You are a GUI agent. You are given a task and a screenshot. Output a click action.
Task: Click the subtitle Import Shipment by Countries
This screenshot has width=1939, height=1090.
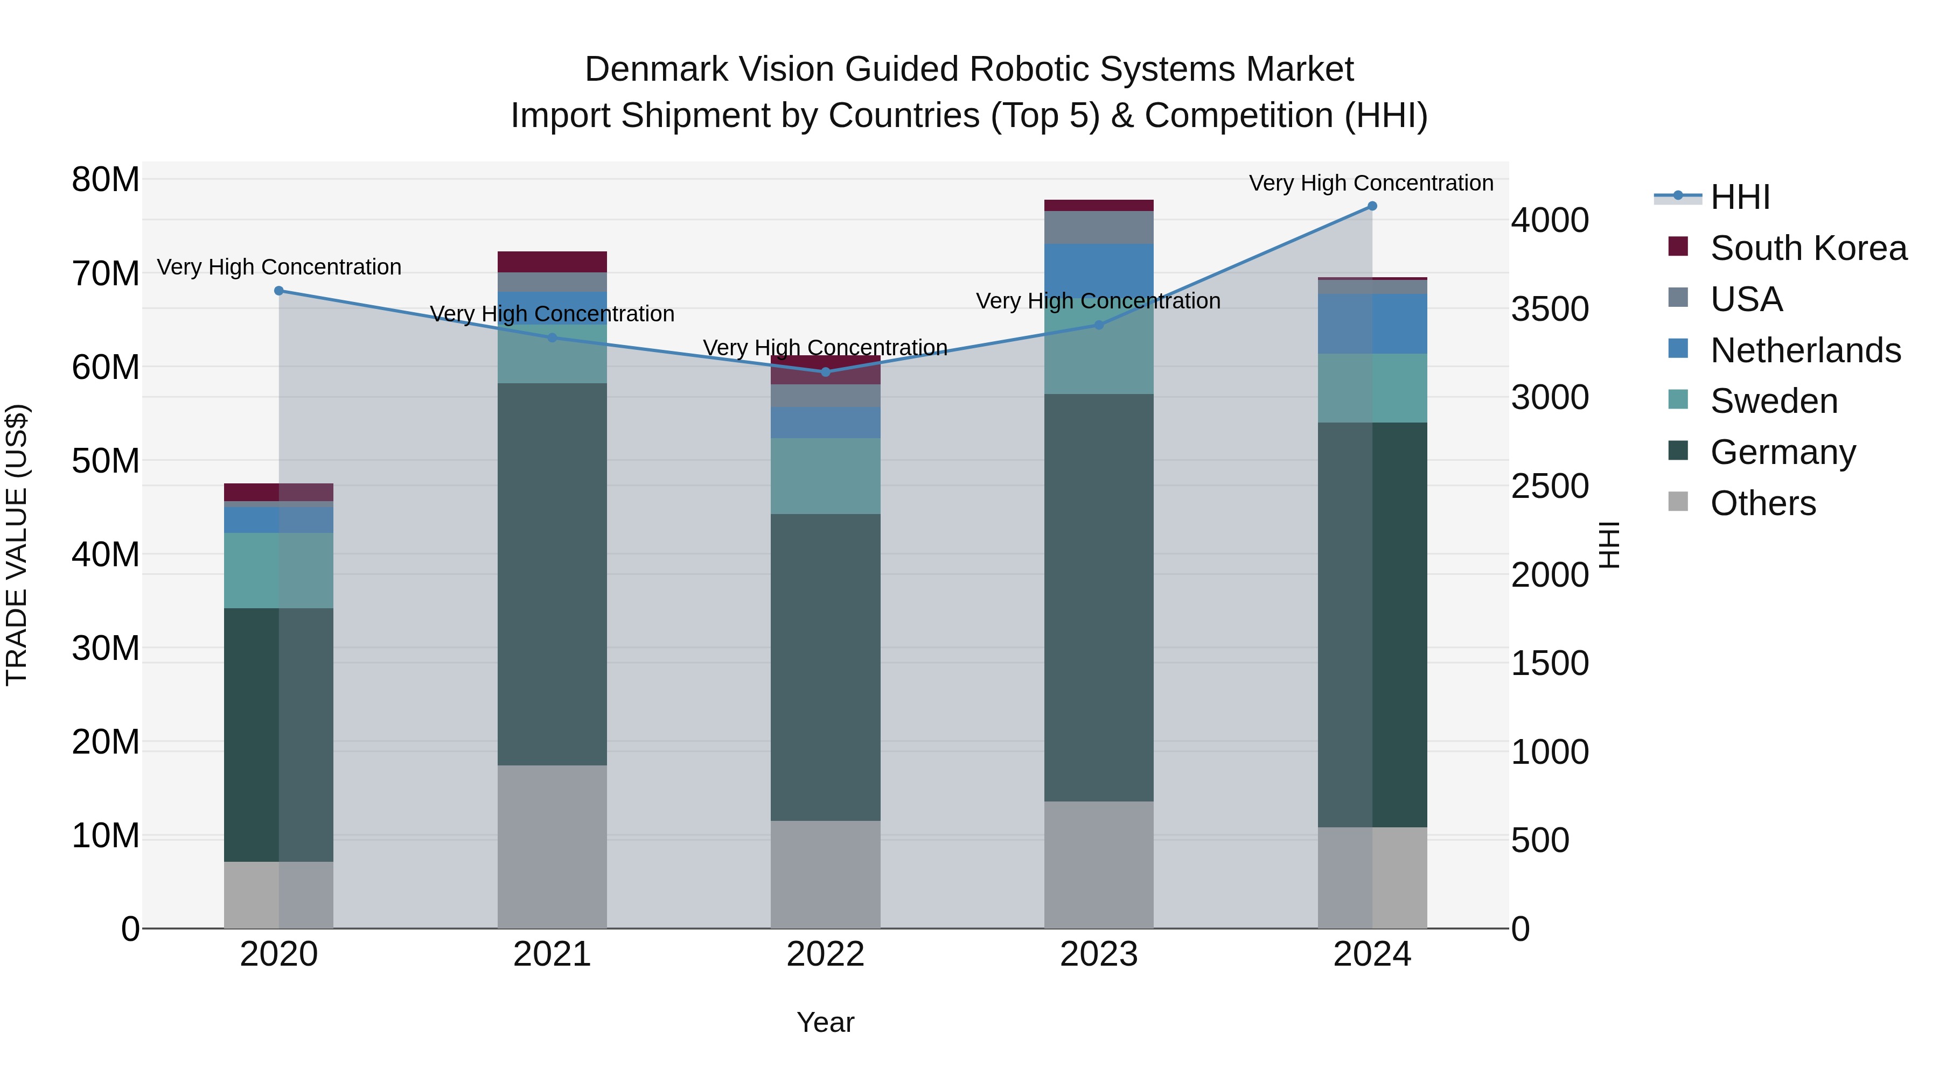tap(970, 116)
